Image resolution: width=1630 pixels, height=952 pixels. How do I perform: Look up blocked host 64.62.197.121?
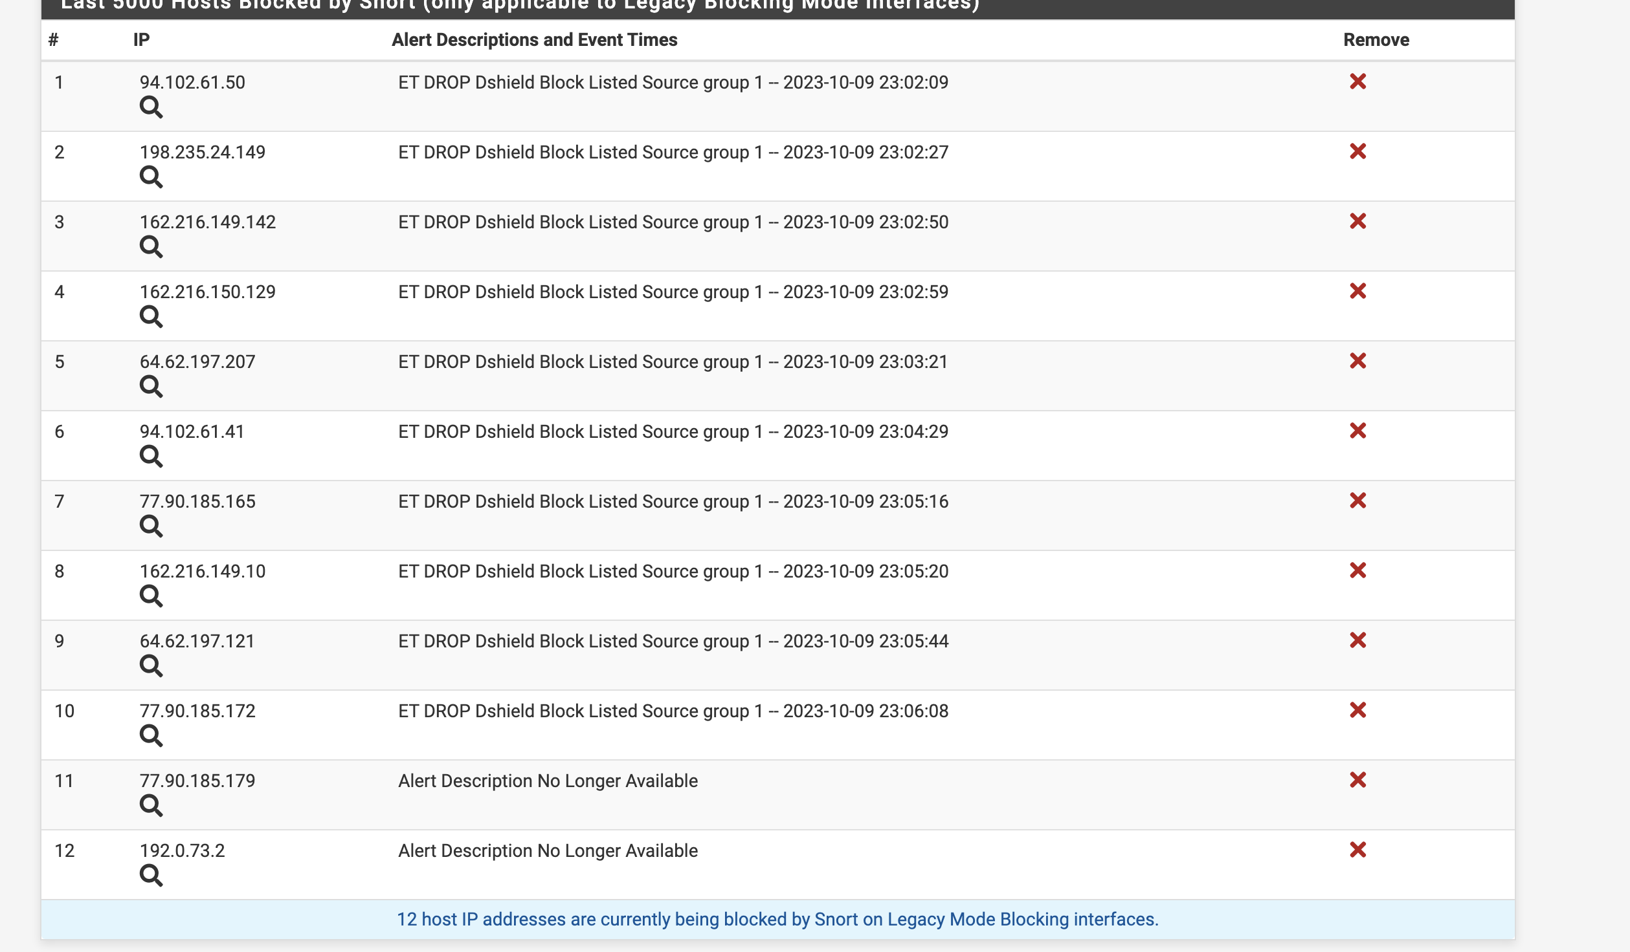(151, 665)
